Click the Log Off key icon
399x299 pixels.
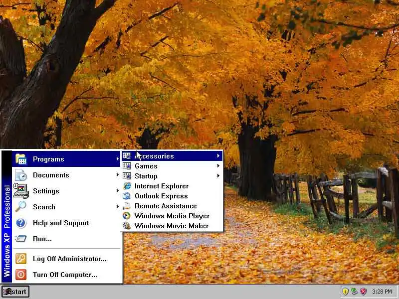[21, 259]
